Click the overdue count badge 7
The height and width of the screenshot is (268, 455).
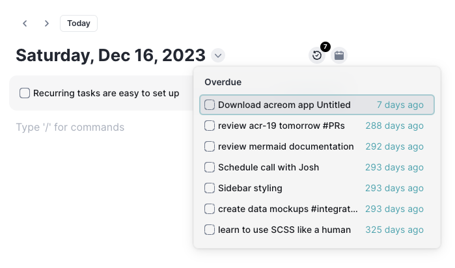(325, 46)
